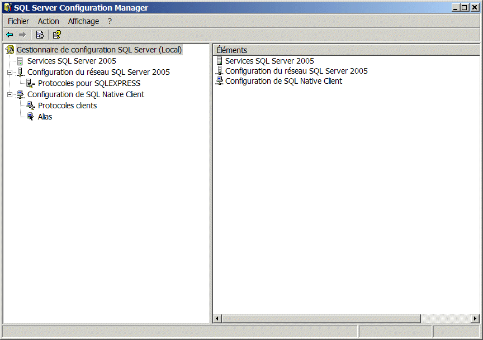
Task: Open the Action menu
Action: pyautogui.click(x=49, y=21)
